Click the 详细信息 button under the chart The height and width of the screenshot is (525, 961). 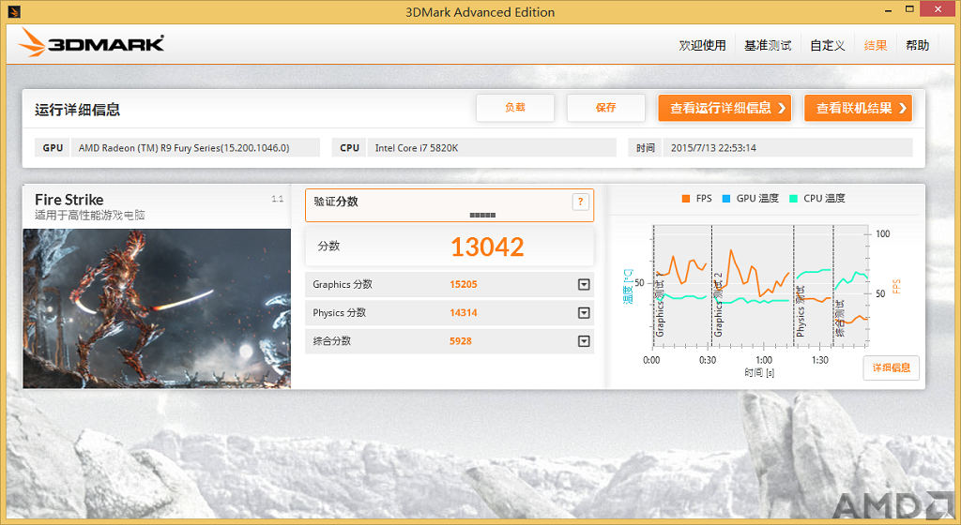pos(892,367)
